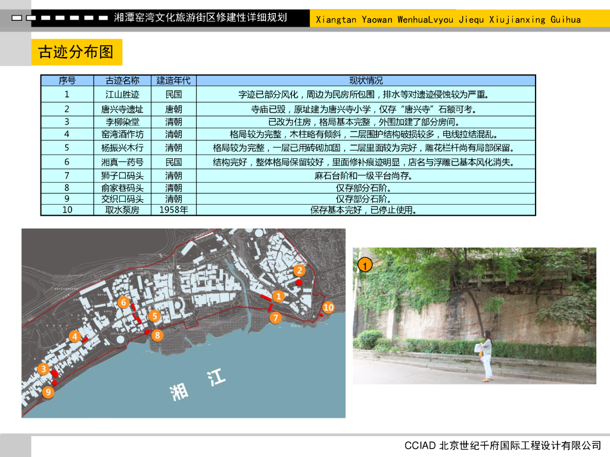
Task: Click the 湘江 river label on the map
Action: tap(197, 386)
